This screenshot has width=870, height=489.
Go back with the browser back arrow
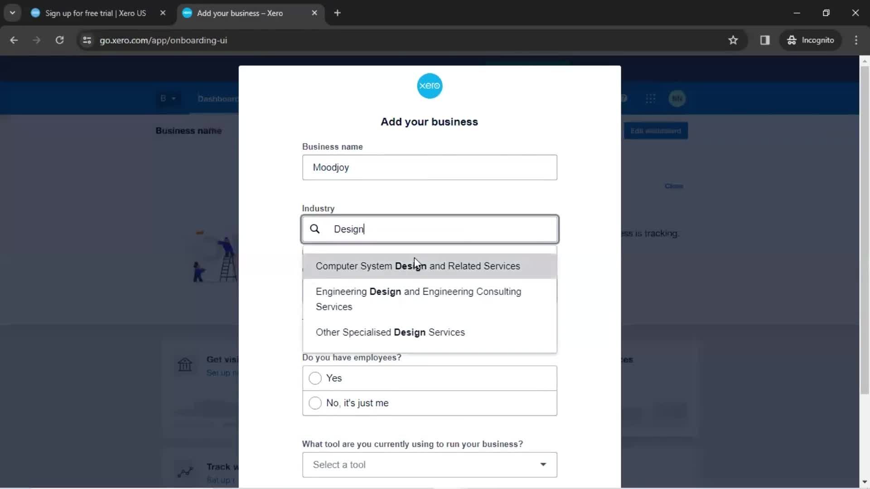[14, 40]
